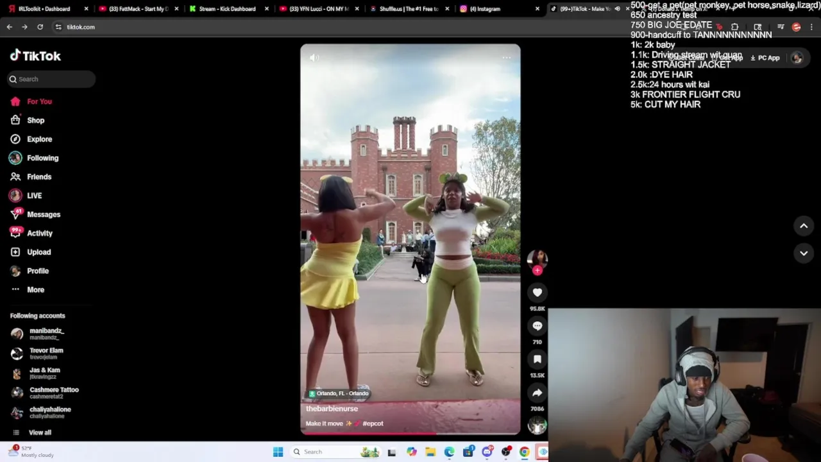The image size is (821, 462).
Task: Share the video using the arrow icon
Action: point(537,393)
